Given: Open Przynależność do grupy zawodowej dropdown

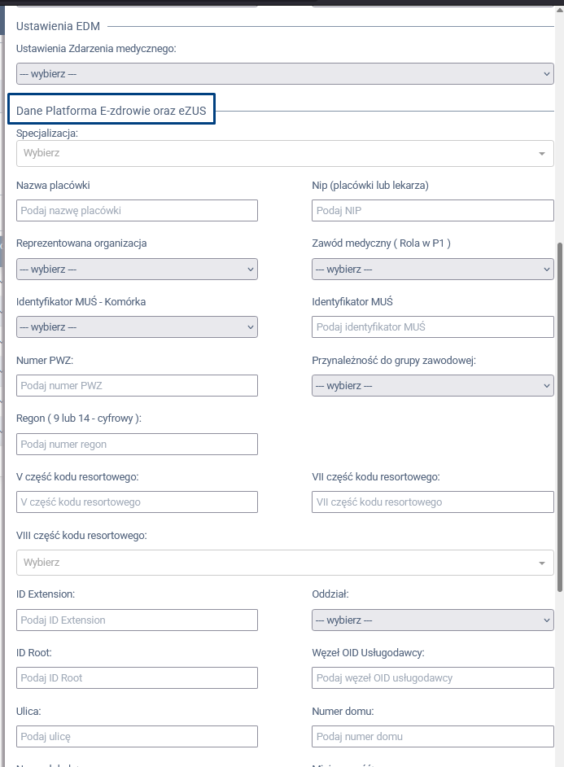Looking at the screenshot, I should 432,386.
